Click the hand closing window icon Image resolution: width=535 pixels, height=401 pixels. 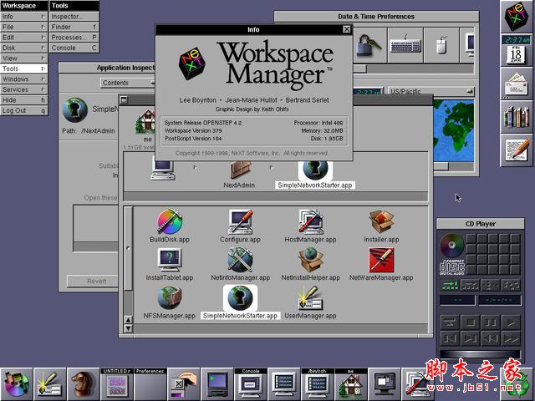point(184,384)
